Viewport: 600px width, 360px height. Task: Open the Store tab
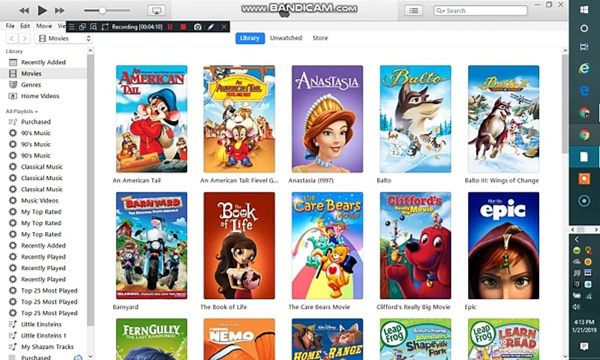pyautogui.click(x=320, y=38)
